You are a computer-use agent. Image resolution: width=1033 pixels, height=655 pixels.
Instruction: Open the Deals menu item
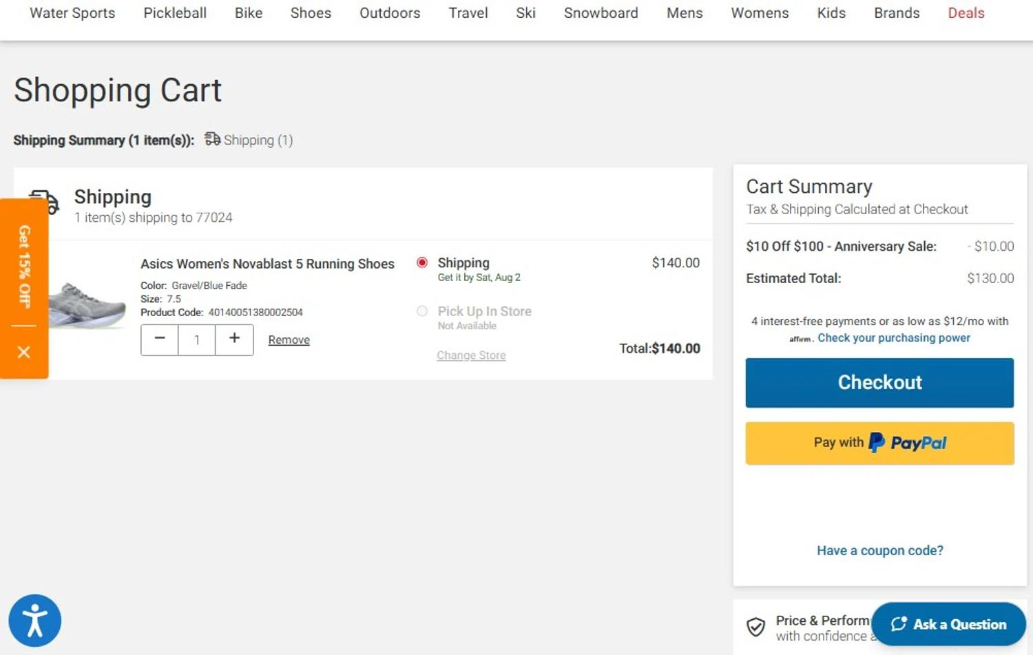point(966,13)
